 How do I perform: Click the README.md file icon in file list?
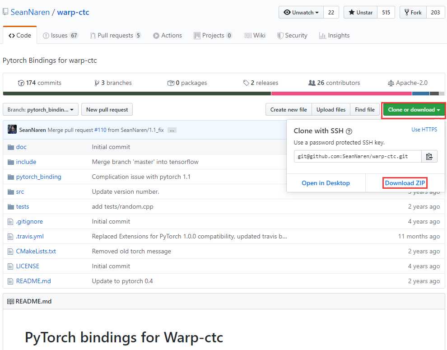10,281
